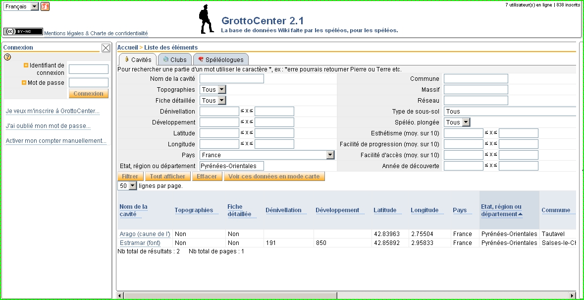
Task: Switch to the Clubs tab
Action: click(x=175, y=60)
